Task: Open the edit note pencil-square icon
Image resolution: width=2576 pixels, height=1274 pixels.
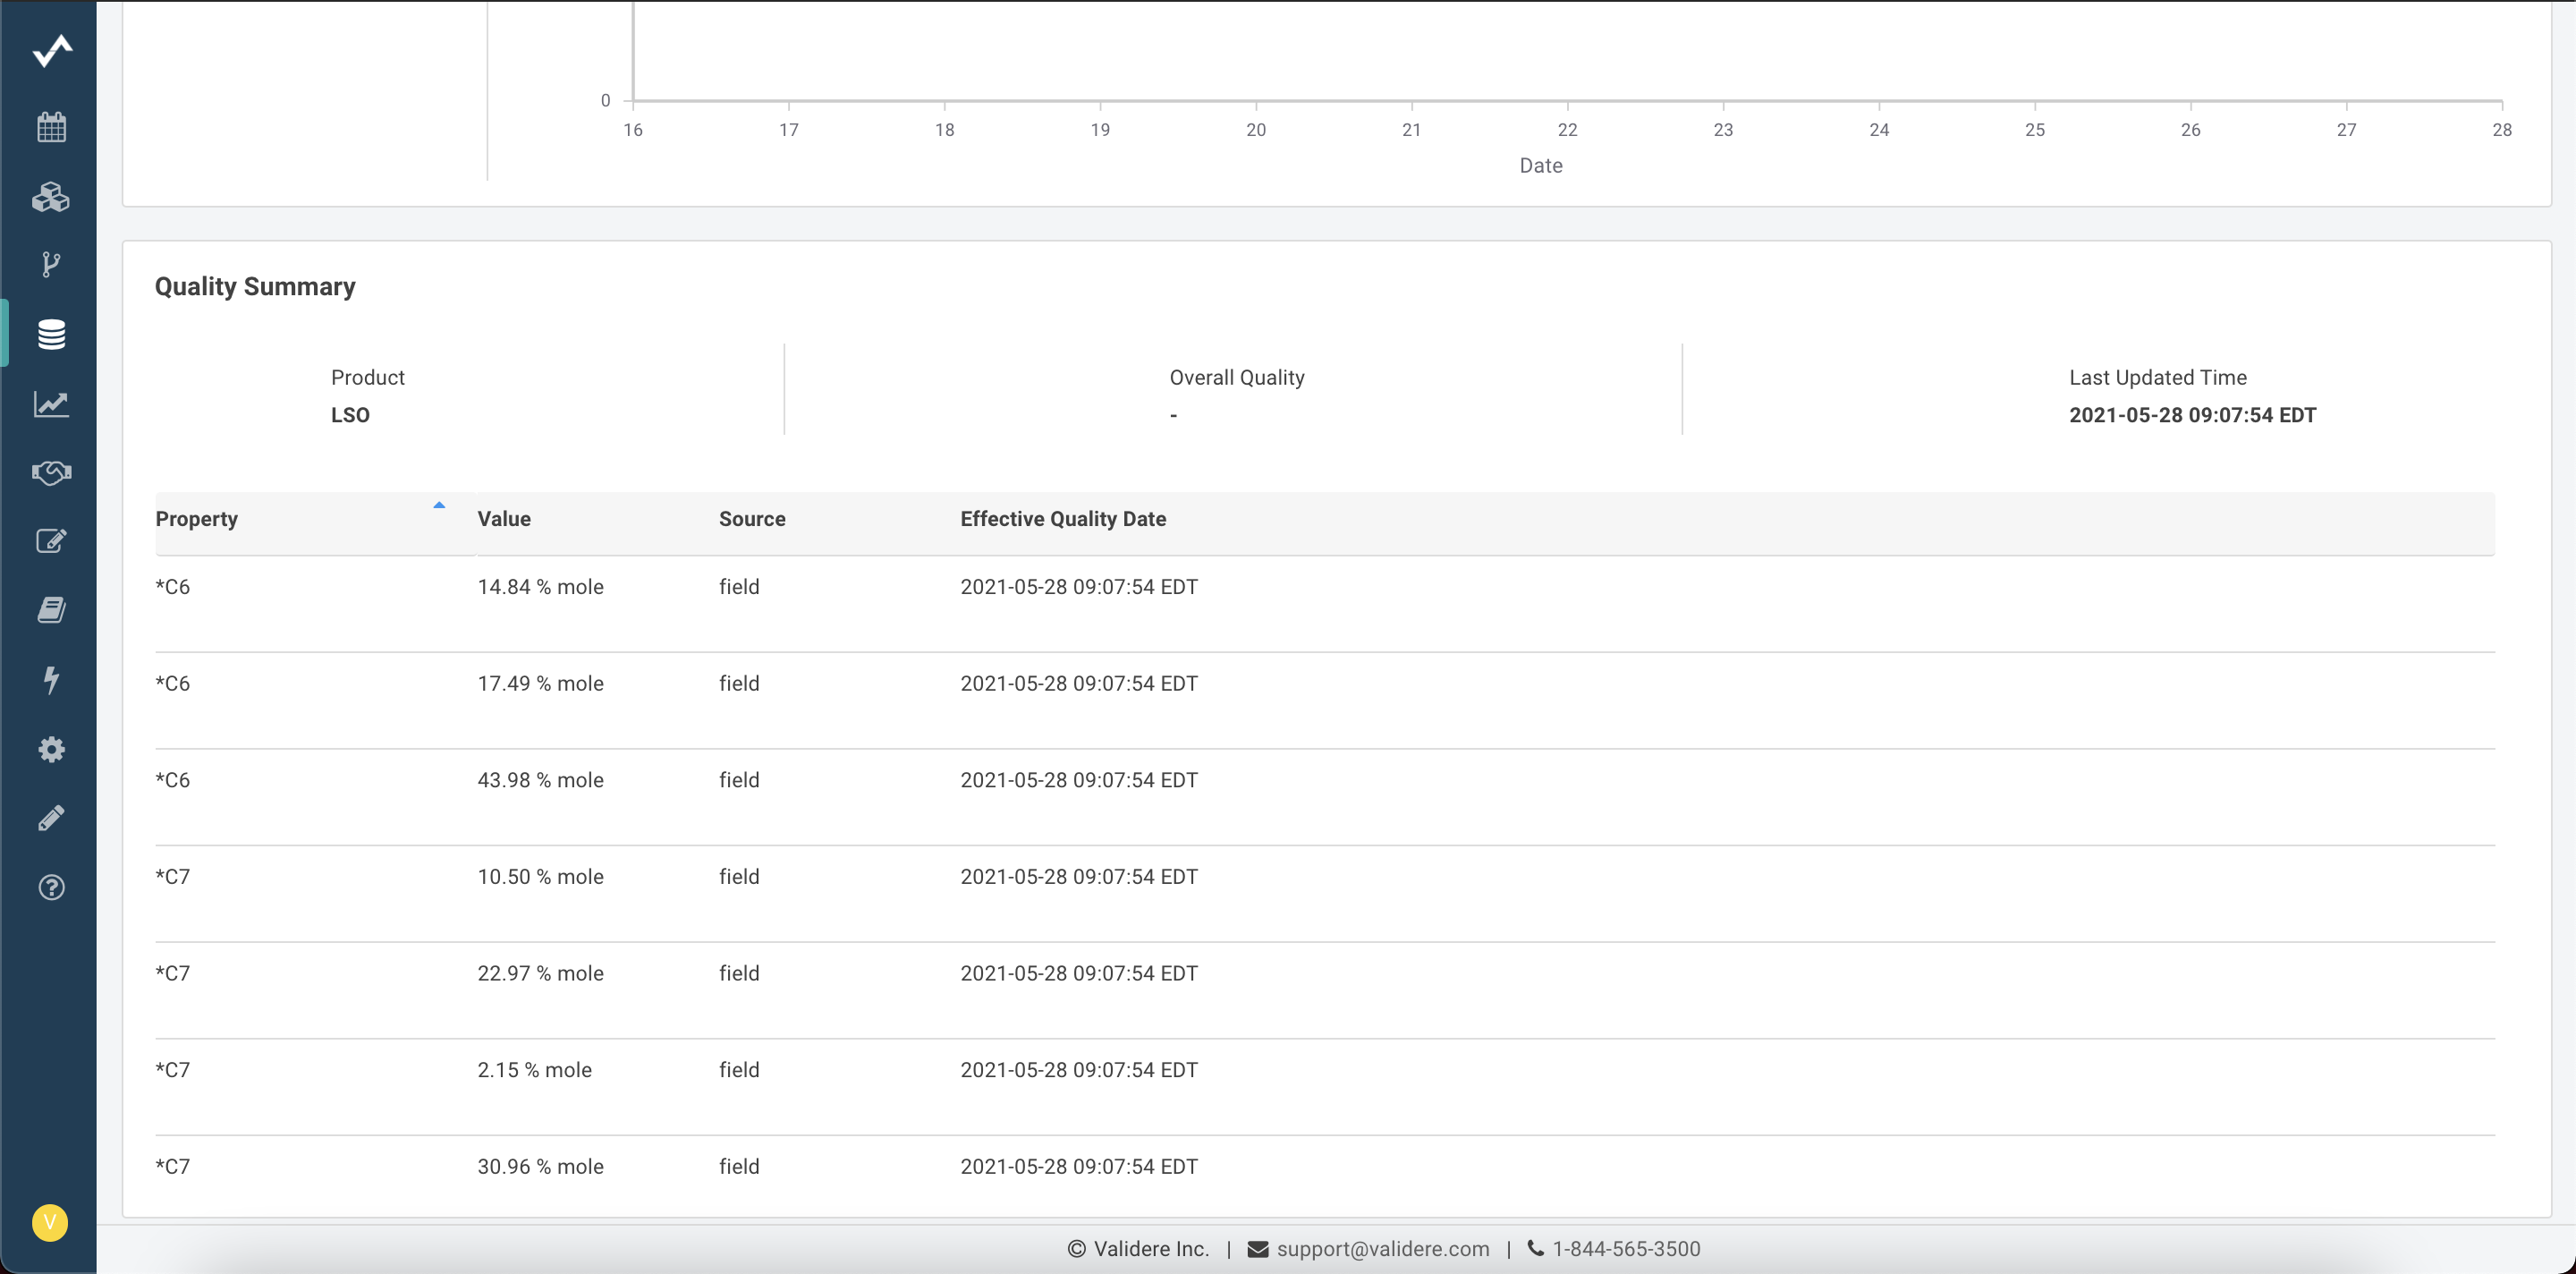Action: point(51,541)
